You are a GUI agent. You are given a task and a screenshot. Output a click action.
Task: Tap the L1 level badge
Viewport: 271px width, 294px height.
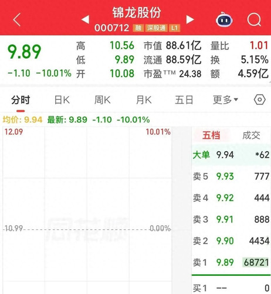(x=175, y=28)
